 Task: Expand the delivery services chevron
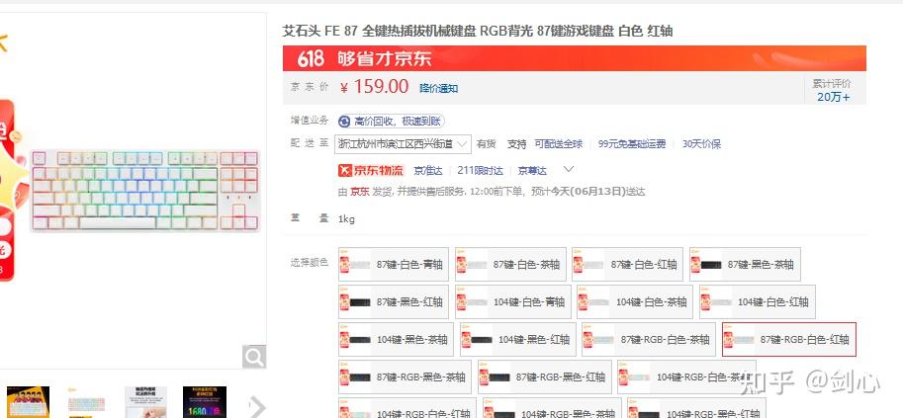(569, 169)
